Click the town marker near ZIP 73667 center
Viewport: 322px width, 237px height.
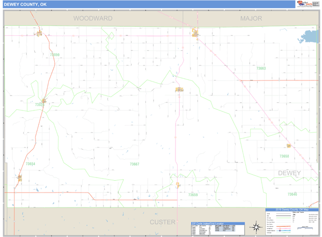179,90
